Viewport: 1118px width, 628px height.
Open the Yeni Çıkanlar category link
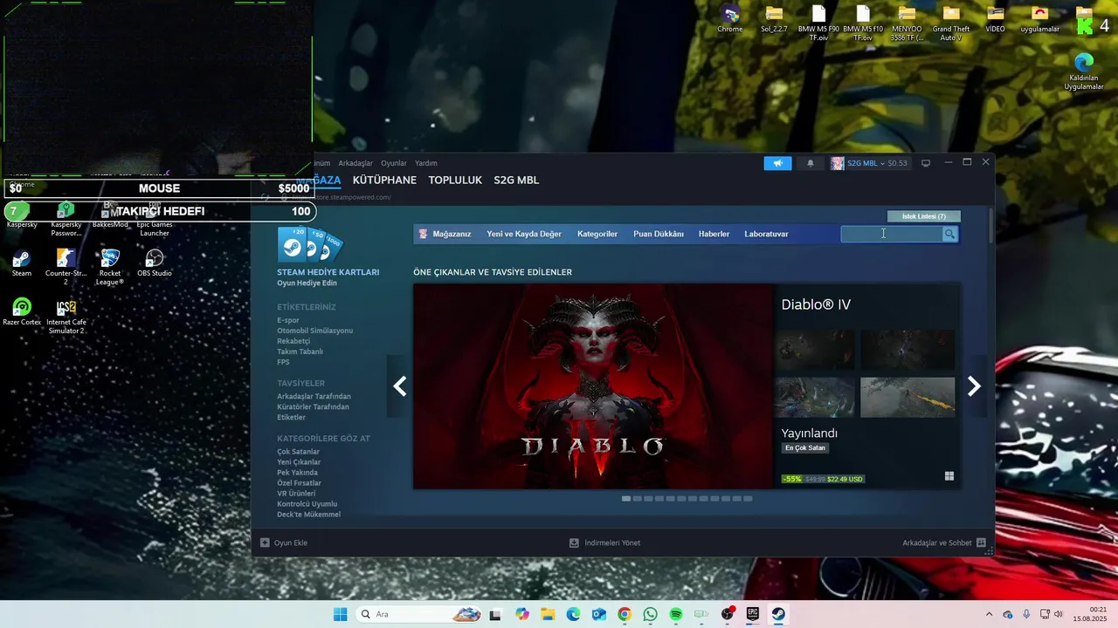(x=299, y=462)
